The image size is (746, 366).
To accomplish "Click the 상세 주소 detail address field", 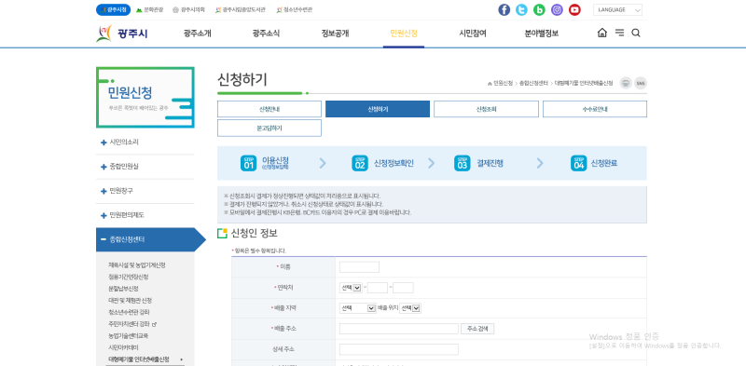I will click(x=399, y=349).
